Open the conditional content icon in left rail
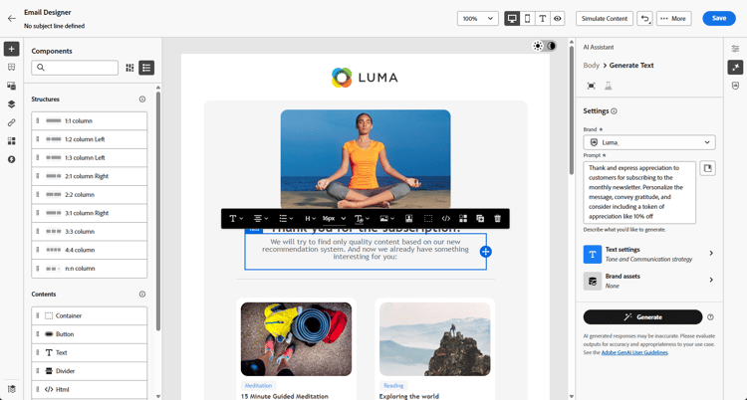This screenshot has width=747, height=400. click(x=11, y=141)
